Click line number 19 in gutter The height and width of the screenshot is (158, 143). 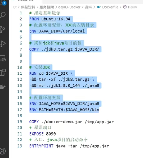(x=20, y=122)
